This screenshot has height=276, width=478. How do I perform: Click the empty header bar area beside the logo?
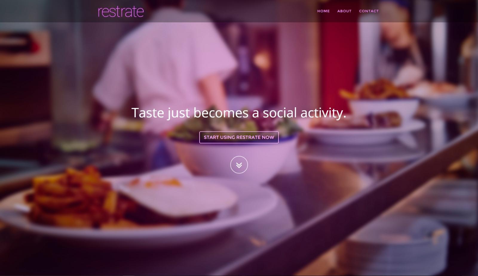click(x=230, y=11)
